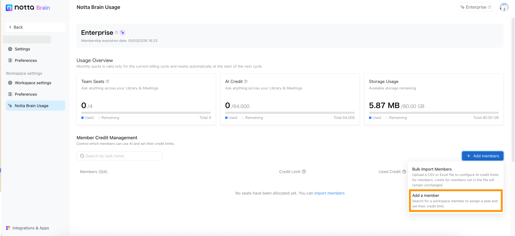Choose Add a member option
Image resolution: width=515 pixels, height=236 pixels.
[x=456, y=201]
